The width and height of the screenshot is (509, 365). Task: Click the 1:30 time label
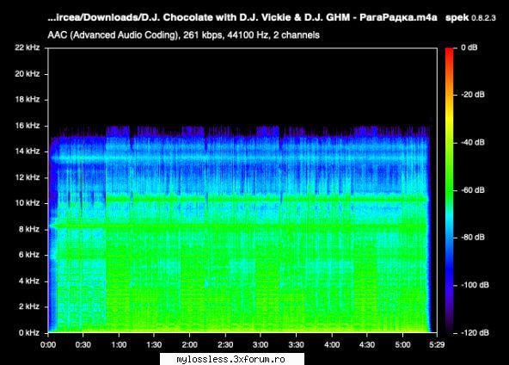154,345
